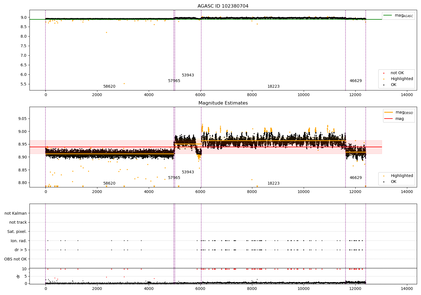Click the red line sample beside 'mag' legend entry

(x=388, y=119)
